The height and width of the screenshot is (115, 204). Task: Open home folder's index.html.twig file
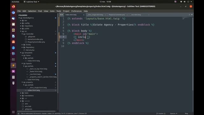point(34,61)
